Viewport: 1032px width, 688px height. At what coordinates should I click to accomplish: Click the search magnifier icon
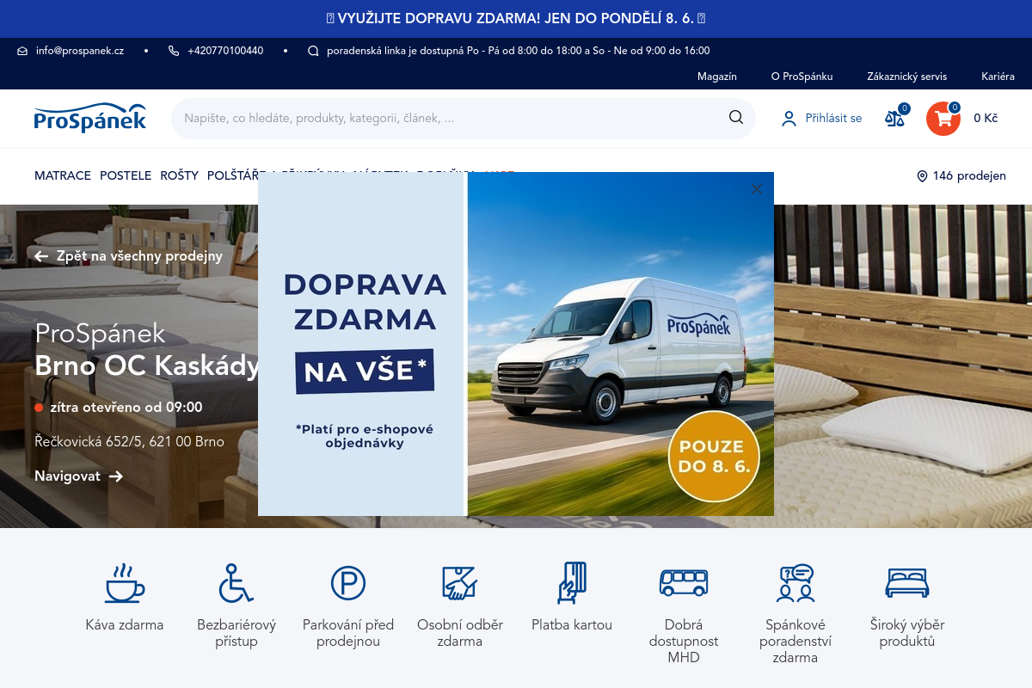(736, 118)
